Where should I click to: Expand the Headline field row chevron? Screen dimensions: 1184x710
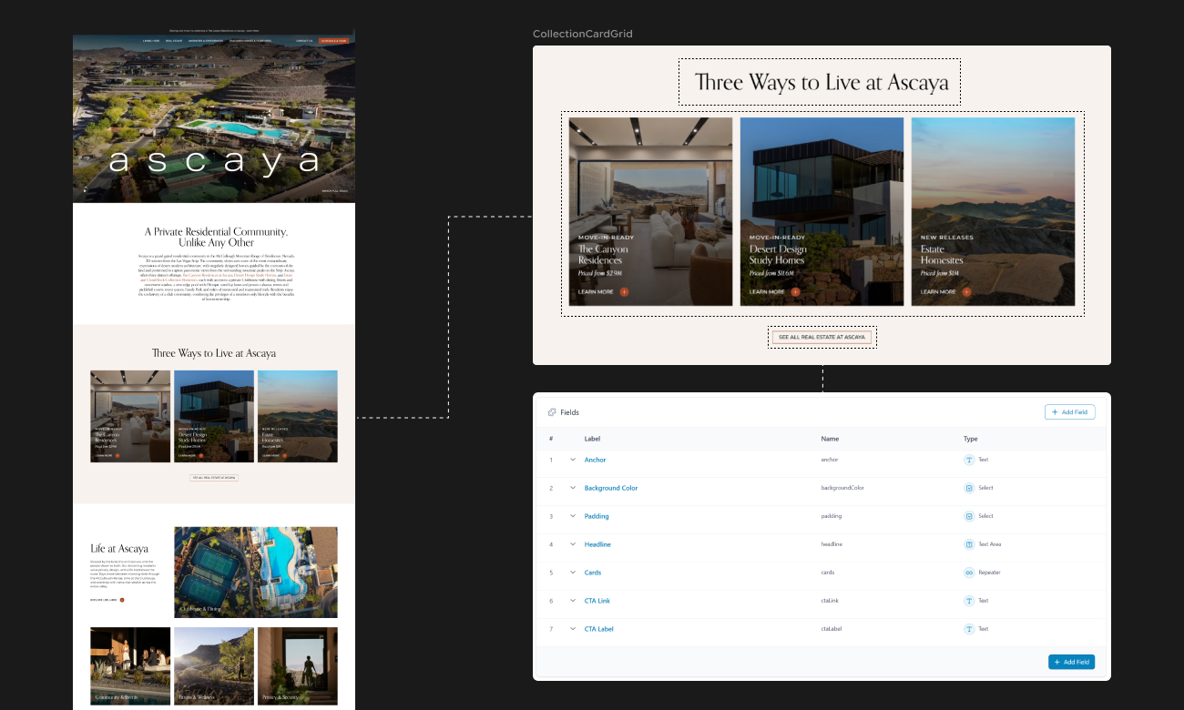(x=573, y=544)
